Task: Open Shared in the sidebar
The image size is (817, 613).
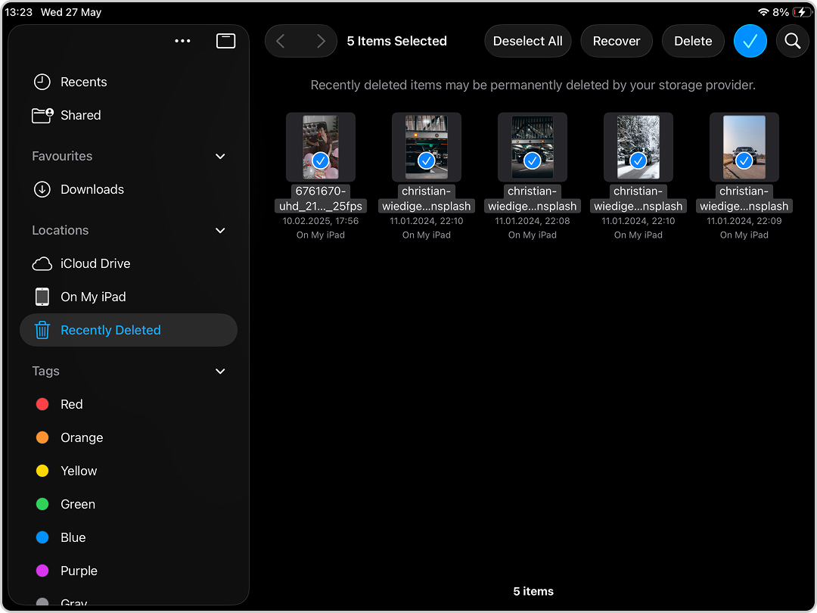Action: (128, 115)
